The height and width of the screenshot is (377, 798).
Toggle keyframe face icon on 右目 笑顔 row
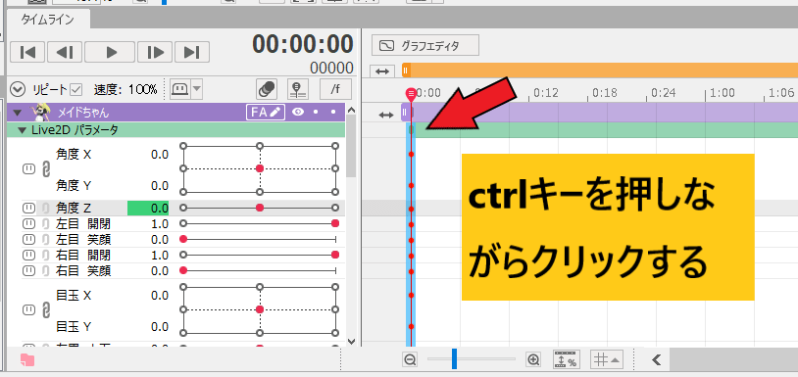pos(29,271)
